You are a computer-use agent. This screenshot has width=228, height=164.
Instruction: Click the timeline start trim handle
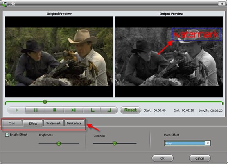pos(5,103)
